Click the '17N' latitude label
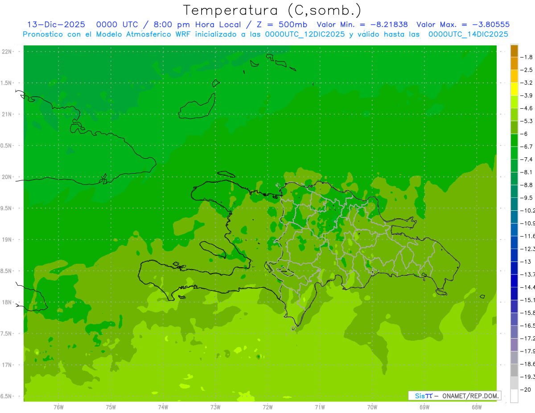535x413 pixels. pos(7,365)
